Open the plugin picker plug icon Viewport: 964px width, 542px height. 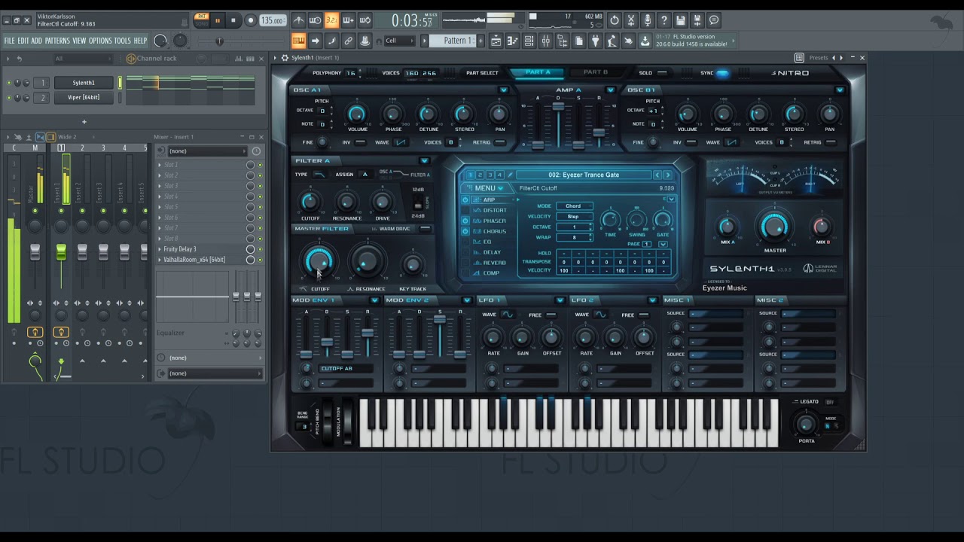tap(595, 41)
